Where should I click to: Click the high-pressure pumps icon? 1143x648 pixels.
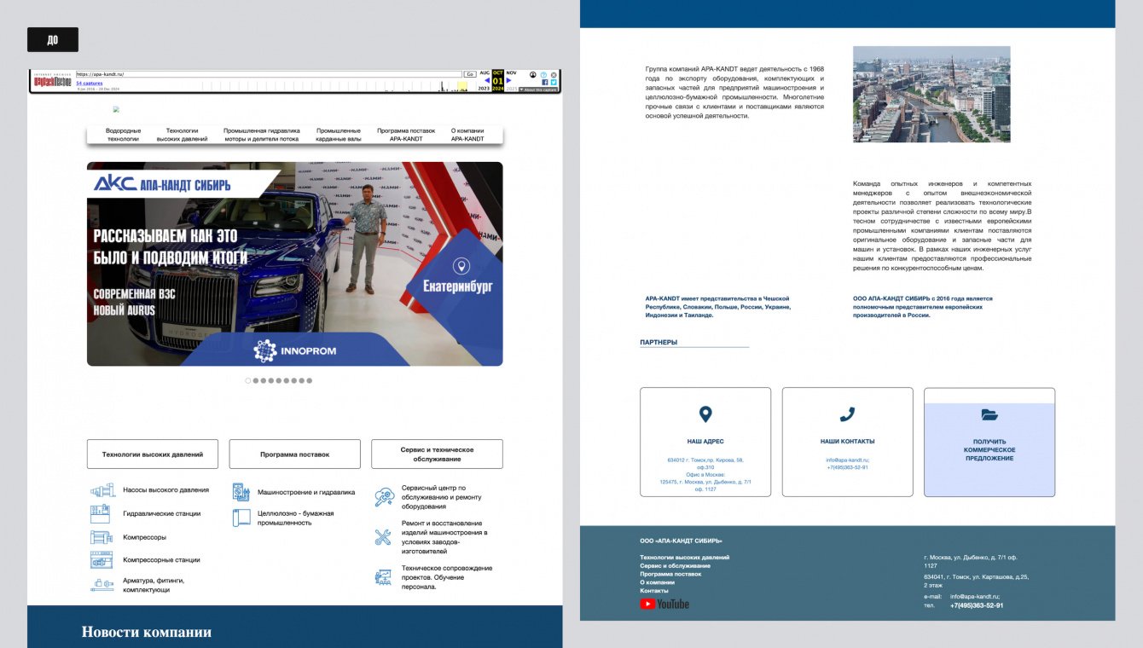102,491
